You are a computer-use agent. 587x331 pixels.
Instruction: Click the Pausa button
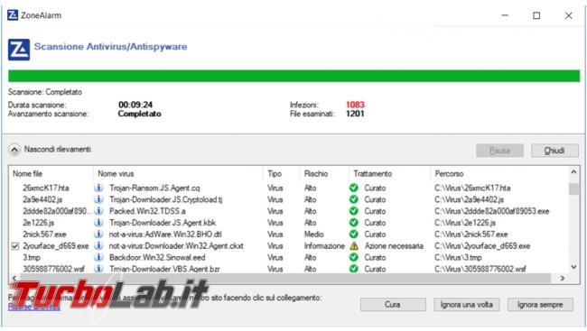coord(499,151)
